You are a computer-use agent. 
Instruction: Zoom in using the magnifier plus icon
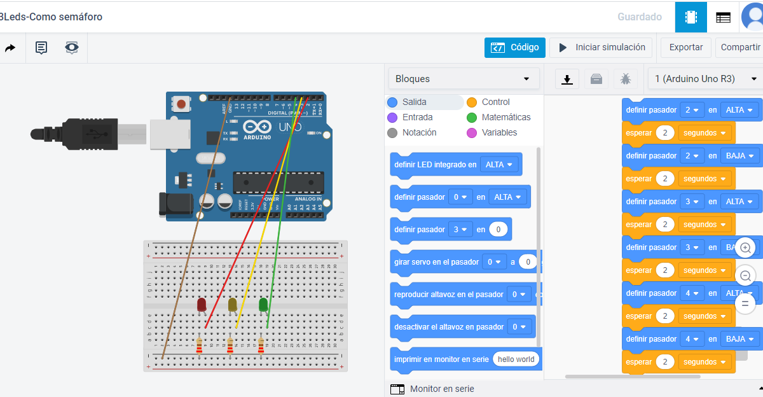pyautogui.click(x=745, y=247)
